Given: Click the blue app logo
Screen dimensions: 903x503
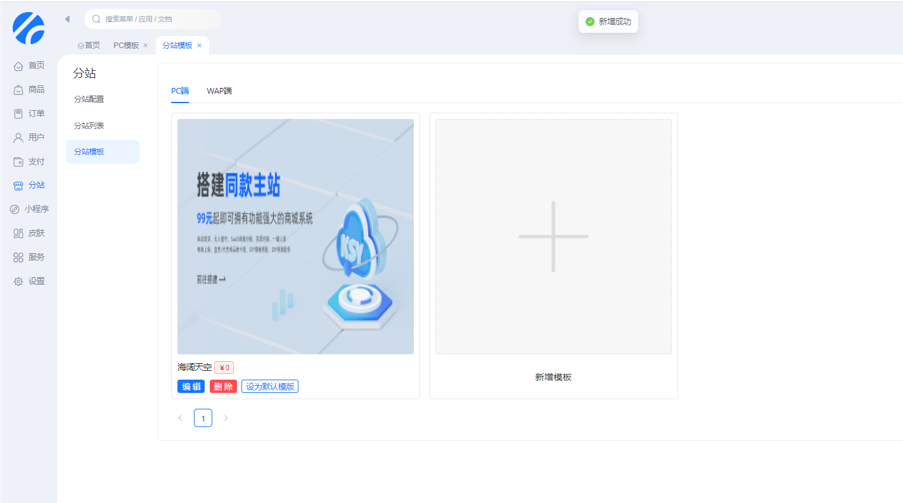Looking at the screenshot, I should point(29,28).
